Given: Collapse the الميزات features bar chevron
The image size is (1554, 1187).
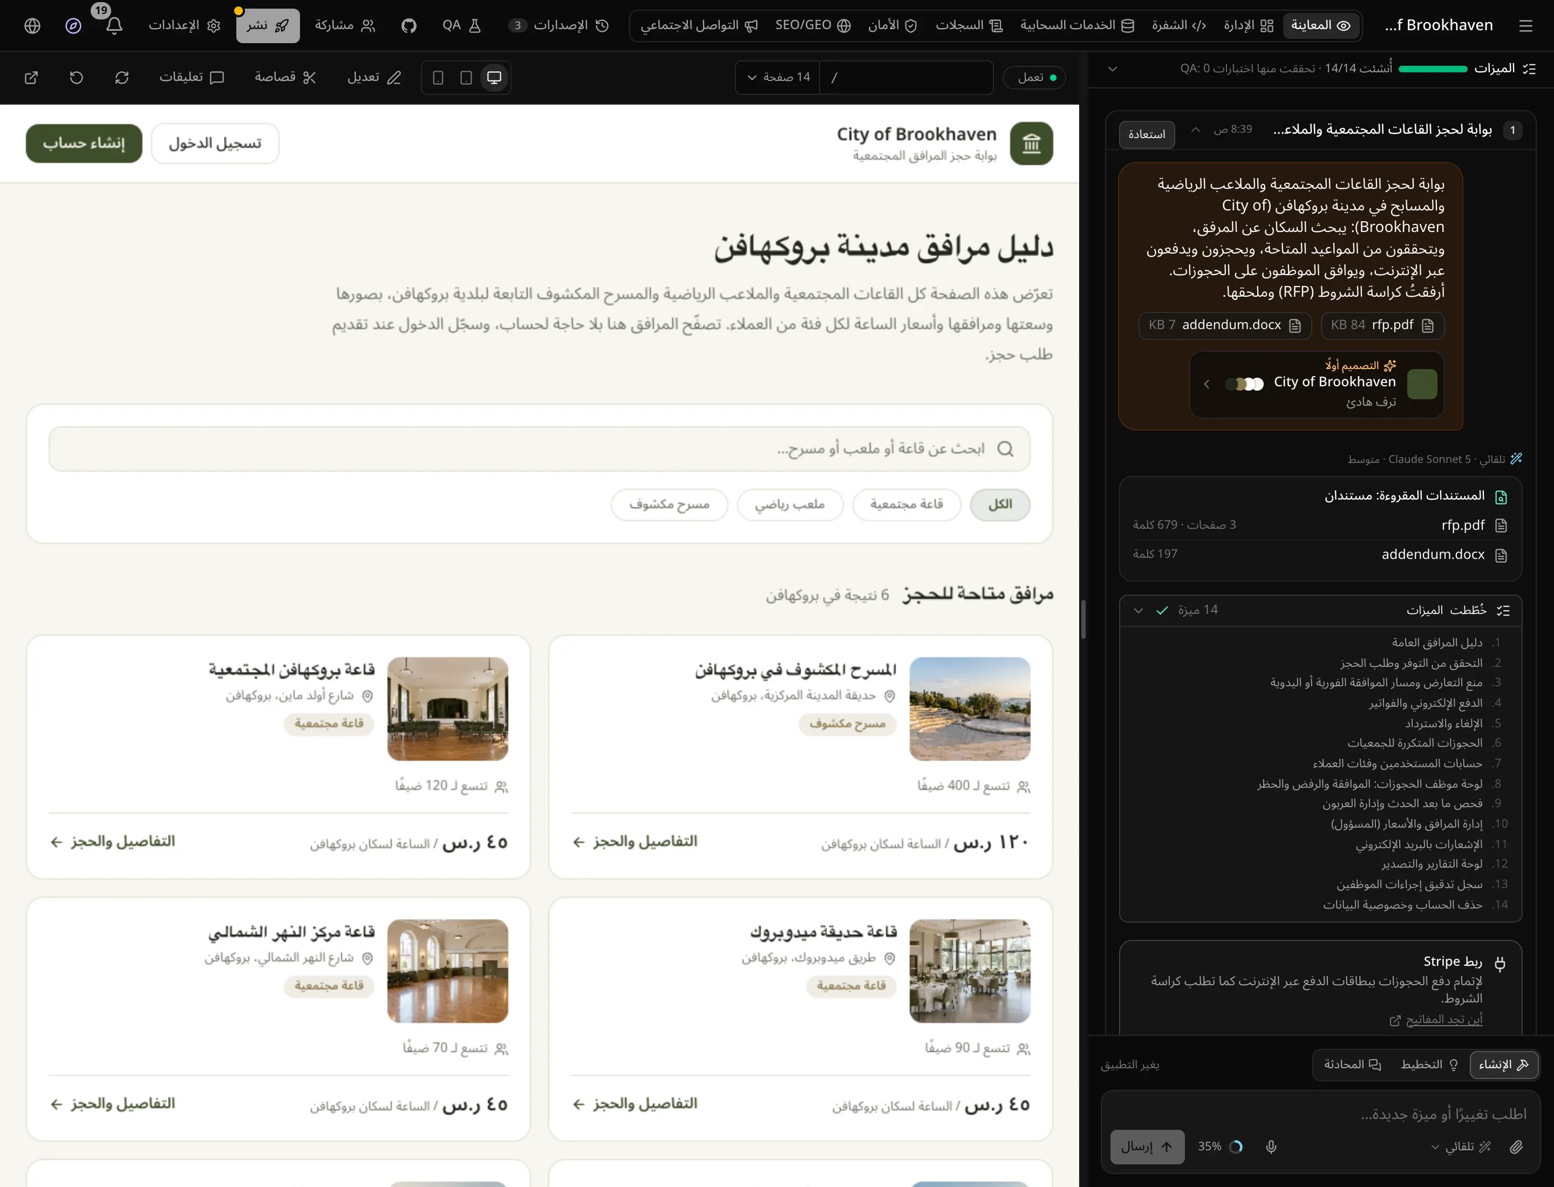Looking at the screenshot, I should 1112,69.
